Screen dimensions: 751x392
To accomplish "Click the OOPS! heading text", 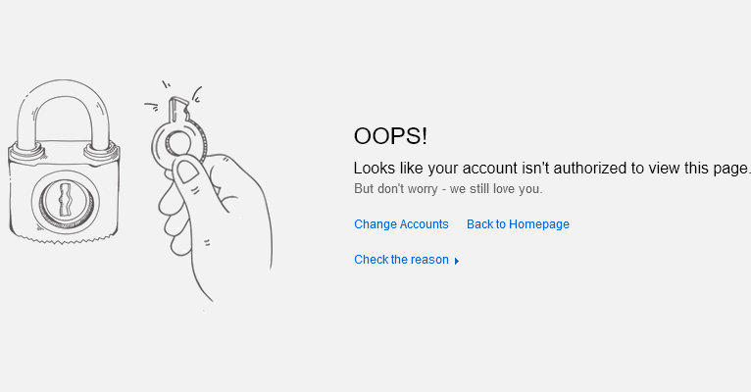I will coord(390,136).
